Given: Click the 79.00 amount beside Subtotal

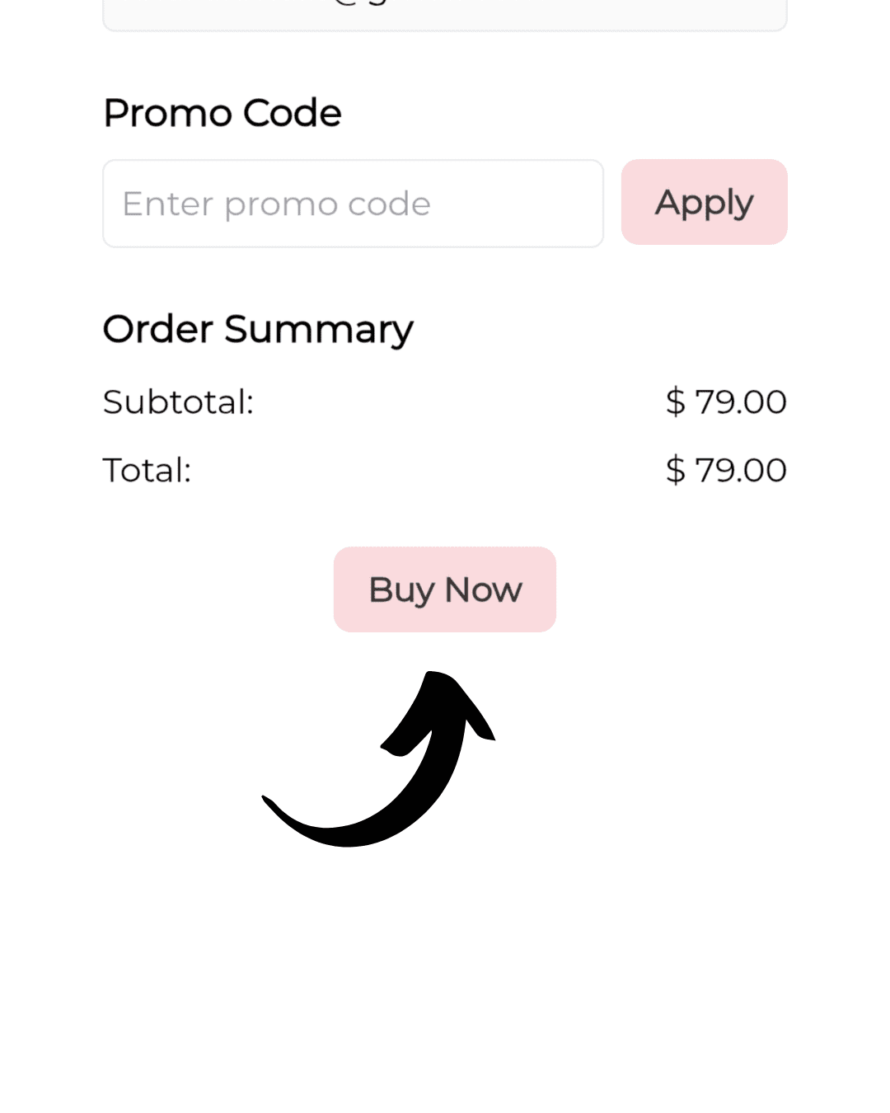Looking at the screenshot, I should (x=740, y=402).
